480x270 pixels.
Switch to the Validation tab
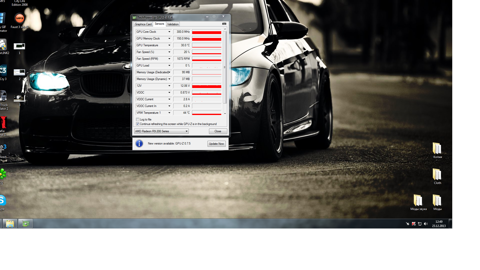tap(173, 24)
